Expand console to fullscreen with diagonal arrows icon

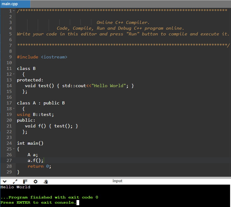click(x=15, y=182)
